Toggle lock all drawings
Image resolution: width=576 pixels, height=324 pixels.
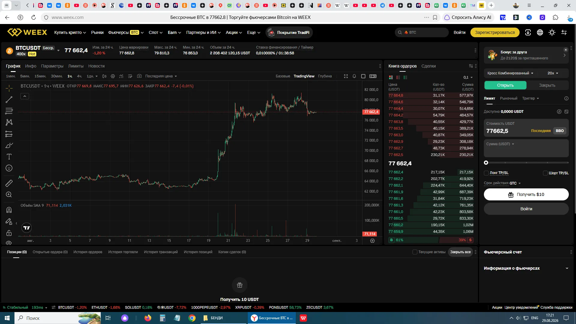9,233
